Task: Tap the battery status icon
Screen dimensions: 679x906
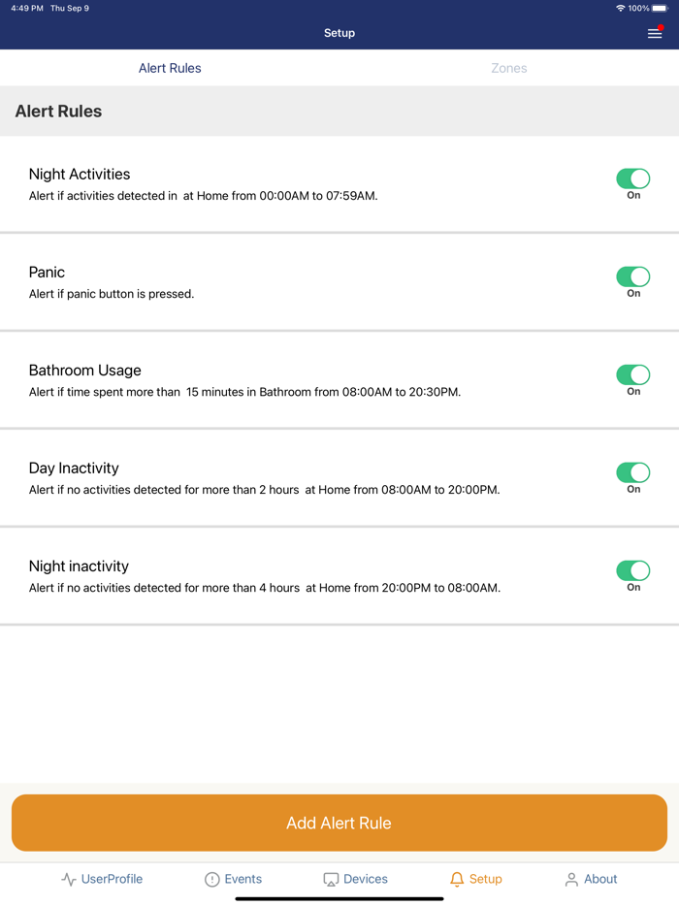Action: [660, 8]
